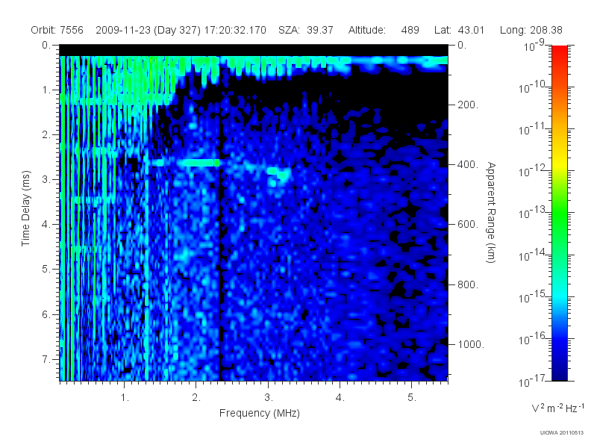Click the bright echo trace near 2 MHz

(x=198, y=163)
